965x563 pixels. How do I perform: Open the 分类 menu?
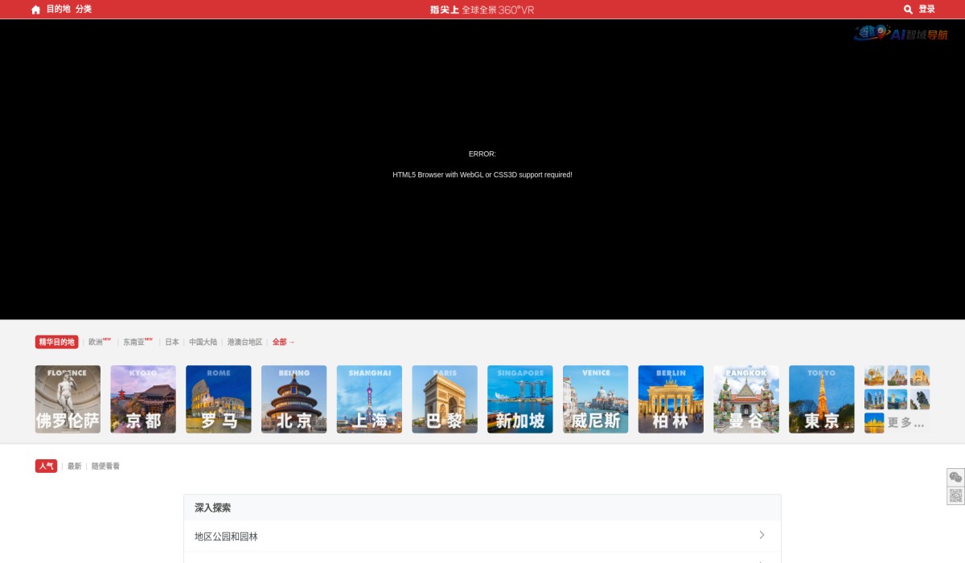pos(84,10)
